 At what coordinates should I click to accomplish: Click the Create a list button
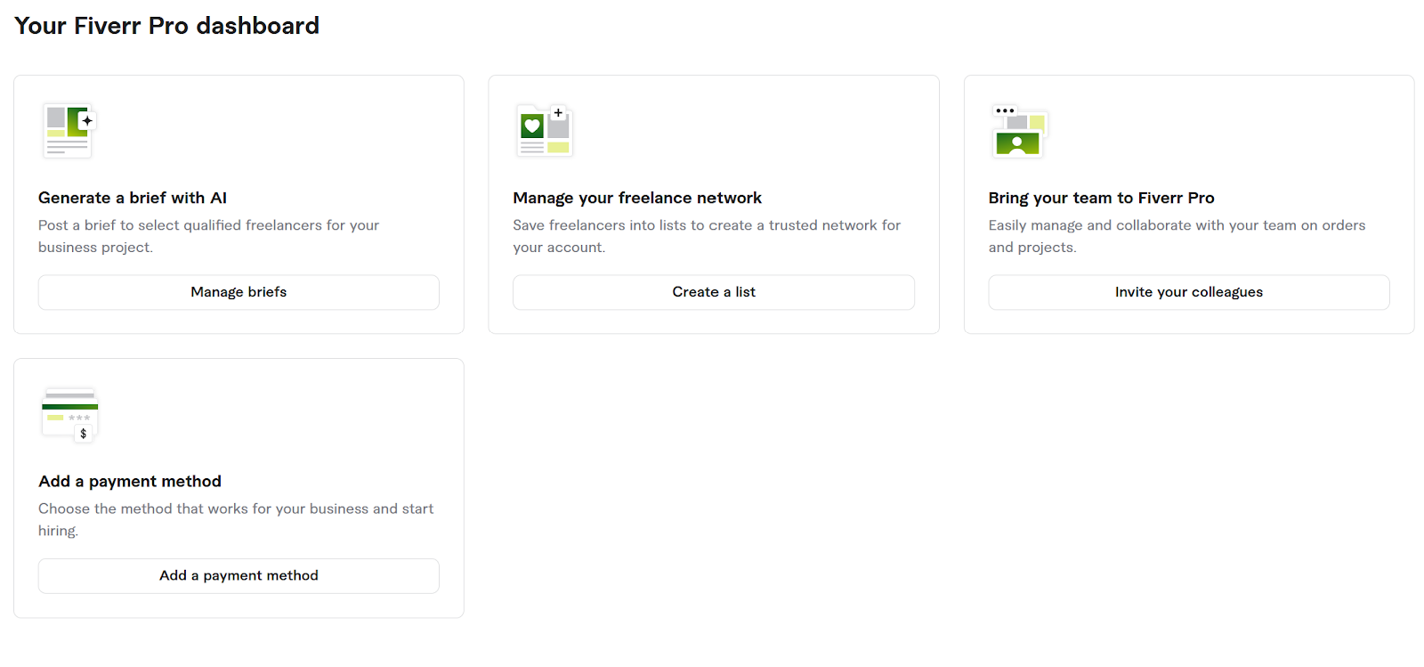pyautogui.click(x=714, y=292)
